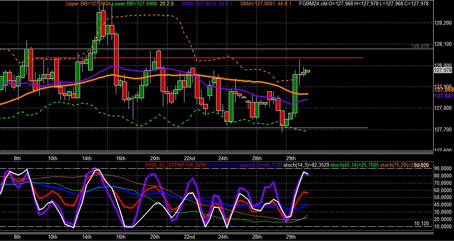Select the '10,120' oversold level label
Screen dimensions: 454x241
point(422,223)
